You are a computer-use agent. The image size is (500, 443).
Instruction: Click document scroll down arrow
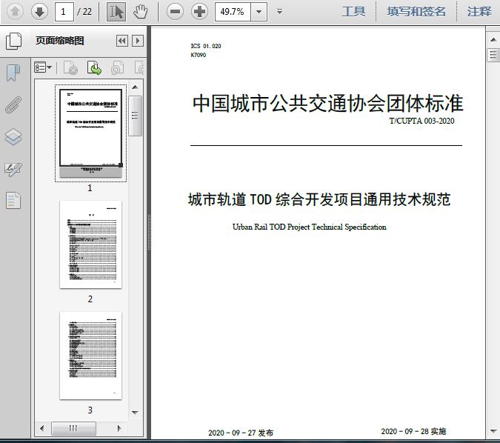click(493, 431)
